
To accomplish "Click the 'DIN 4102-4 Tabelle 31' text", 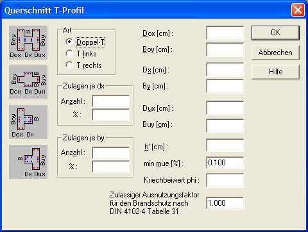I will [x=144, y=211].
